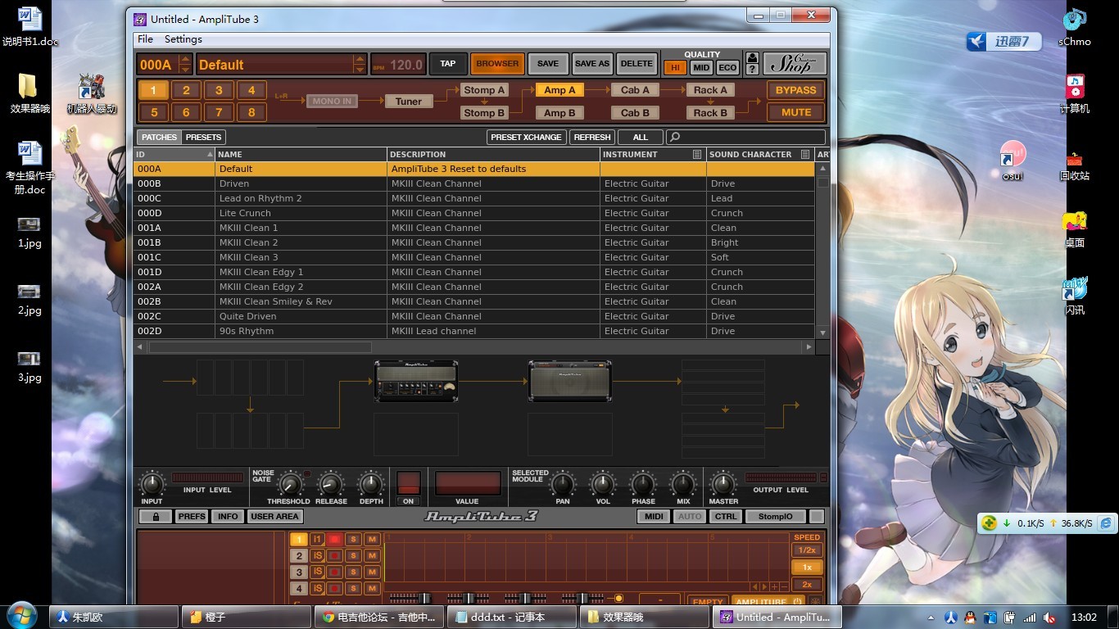Screen dimensions: 1119x629
Task: Solo recorder track 1
Action: [353, 539]
